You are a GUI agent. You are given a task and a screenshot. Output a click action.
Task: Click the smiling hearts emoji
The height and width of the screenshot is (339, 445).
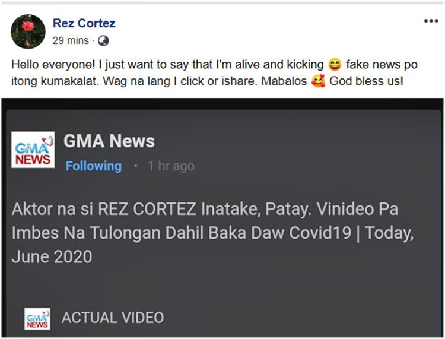point(318,81)
